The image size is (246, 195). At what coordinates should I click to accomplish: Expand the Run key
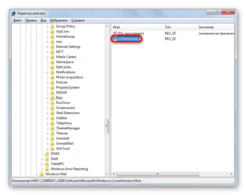(x=47, y=98)
